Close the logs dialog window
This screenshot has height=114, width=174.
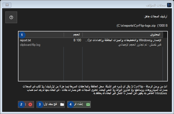coord(7,5)
